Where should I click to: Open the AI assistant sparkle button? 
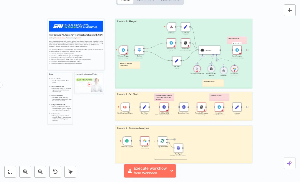click(289, 163)
